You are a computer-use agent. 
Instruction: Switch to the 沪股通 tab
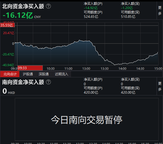(x=28, y=74)
